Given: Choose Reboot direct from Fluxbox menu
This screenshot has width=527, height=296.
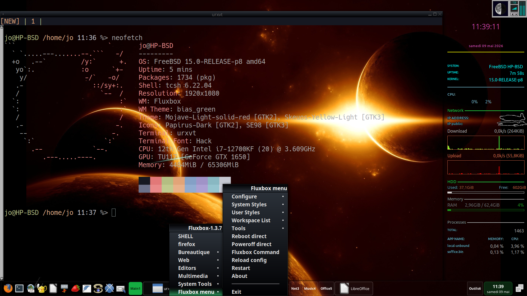Looking at the screenshot, I should (x=255, y=236).
